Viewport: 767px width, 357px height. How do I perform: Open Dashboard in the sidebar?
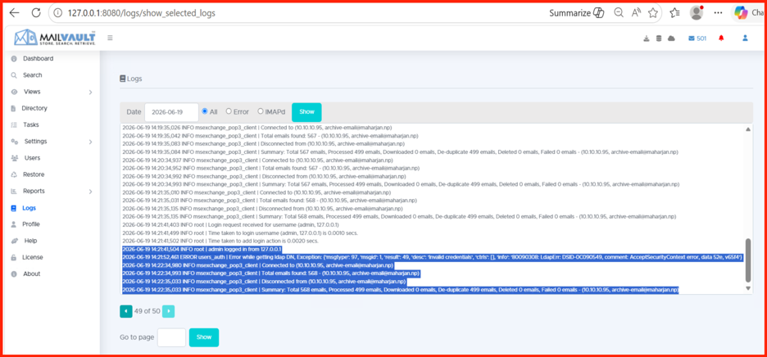39,59
